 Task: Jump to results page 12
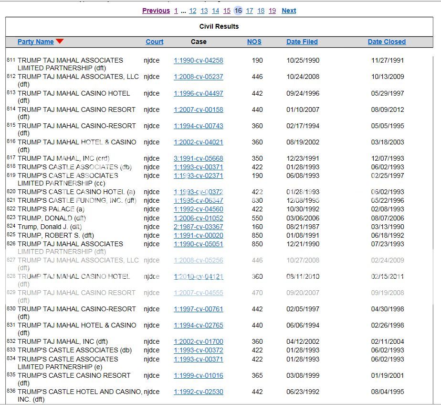[193, 11]
